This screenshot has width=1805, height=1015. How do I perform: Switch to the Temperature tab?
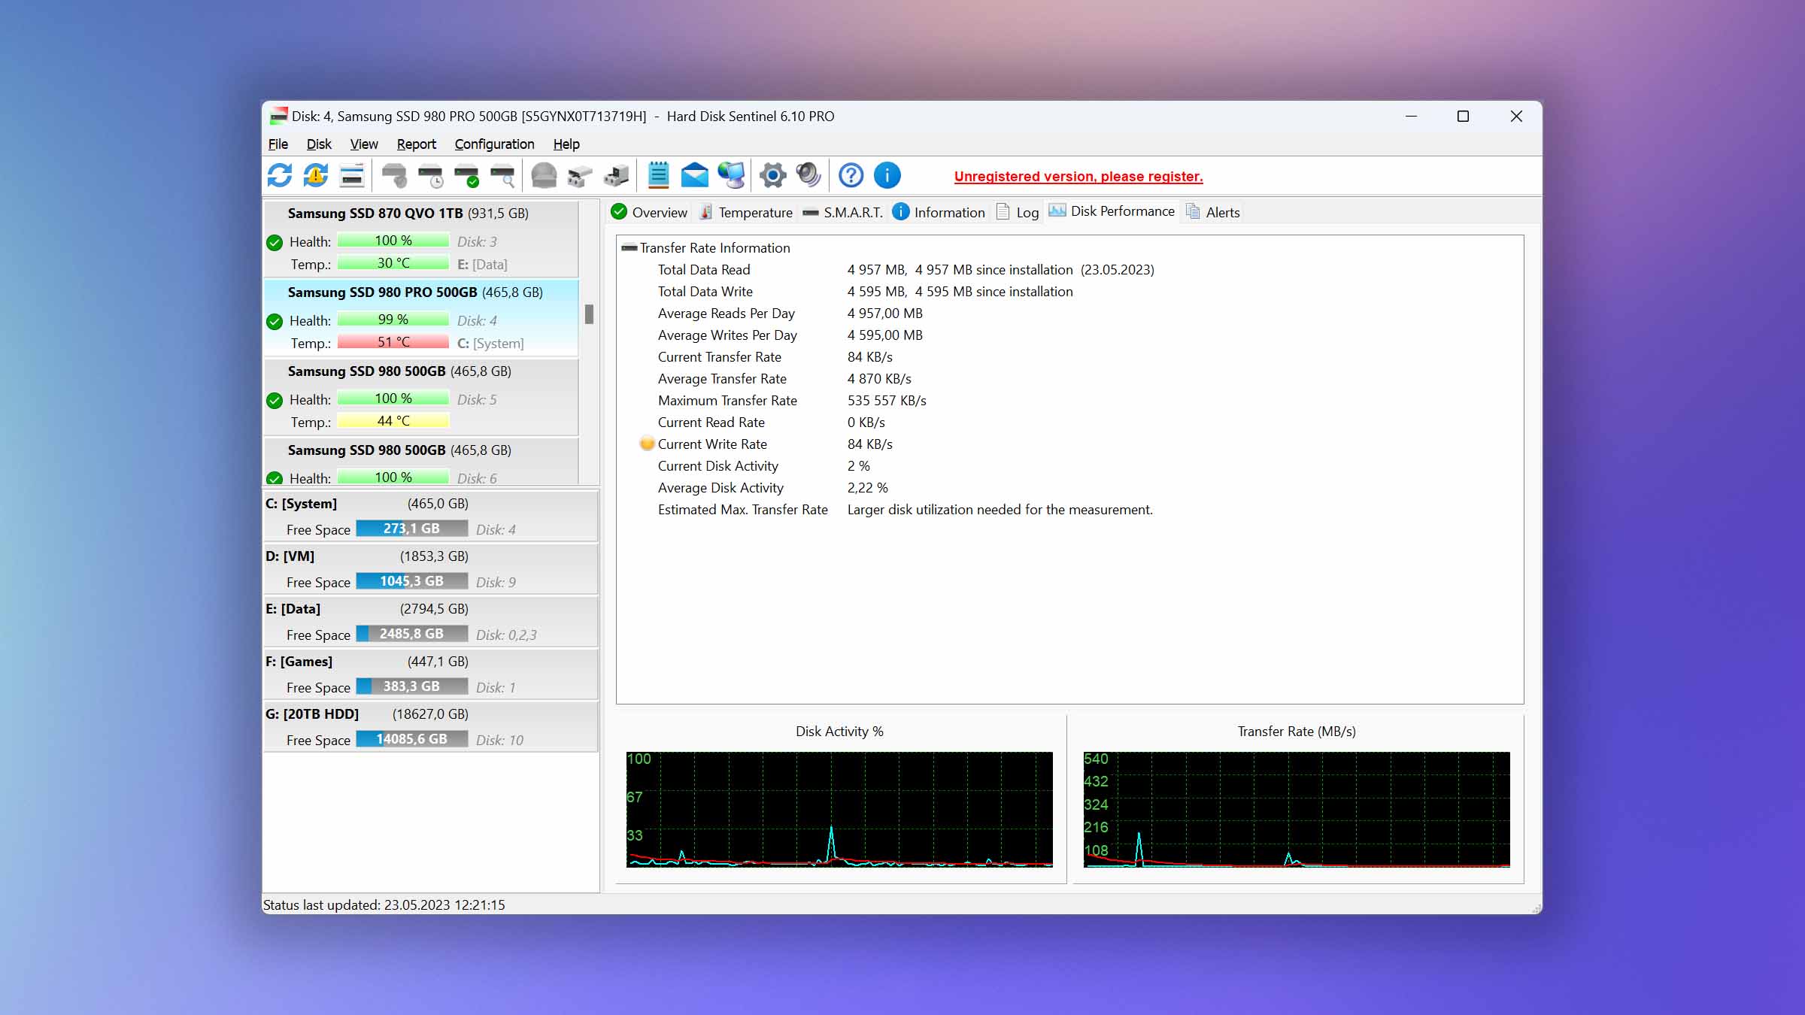click(746, 212)
